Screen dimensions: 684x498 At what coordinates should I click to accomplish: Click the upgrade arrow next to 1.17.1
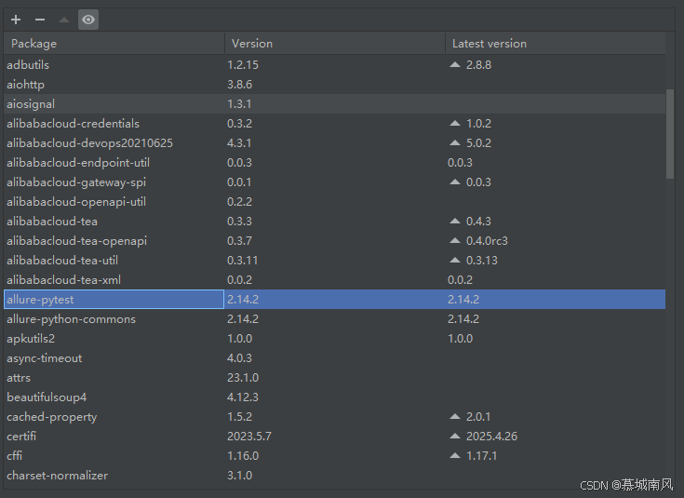455,456
